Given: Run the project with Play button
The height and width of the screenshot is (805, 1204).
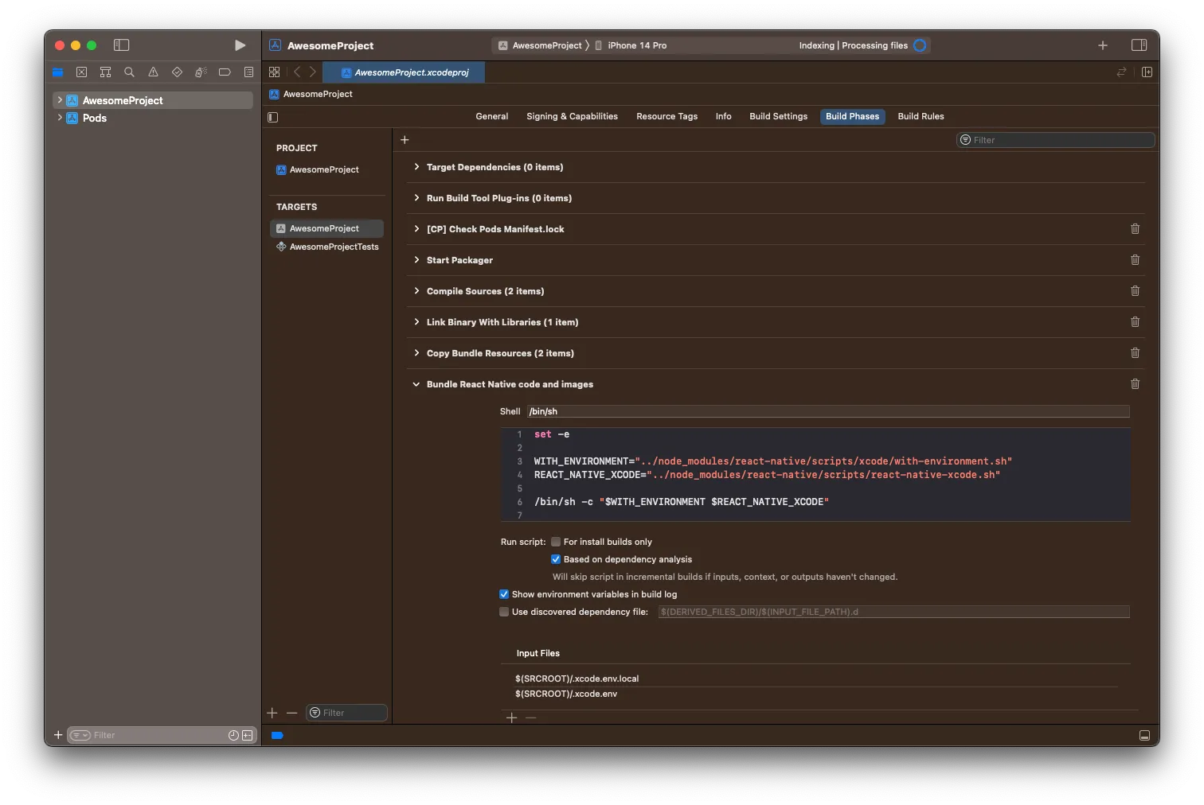Looking at the screenshot, I should (x=240, y=45).
